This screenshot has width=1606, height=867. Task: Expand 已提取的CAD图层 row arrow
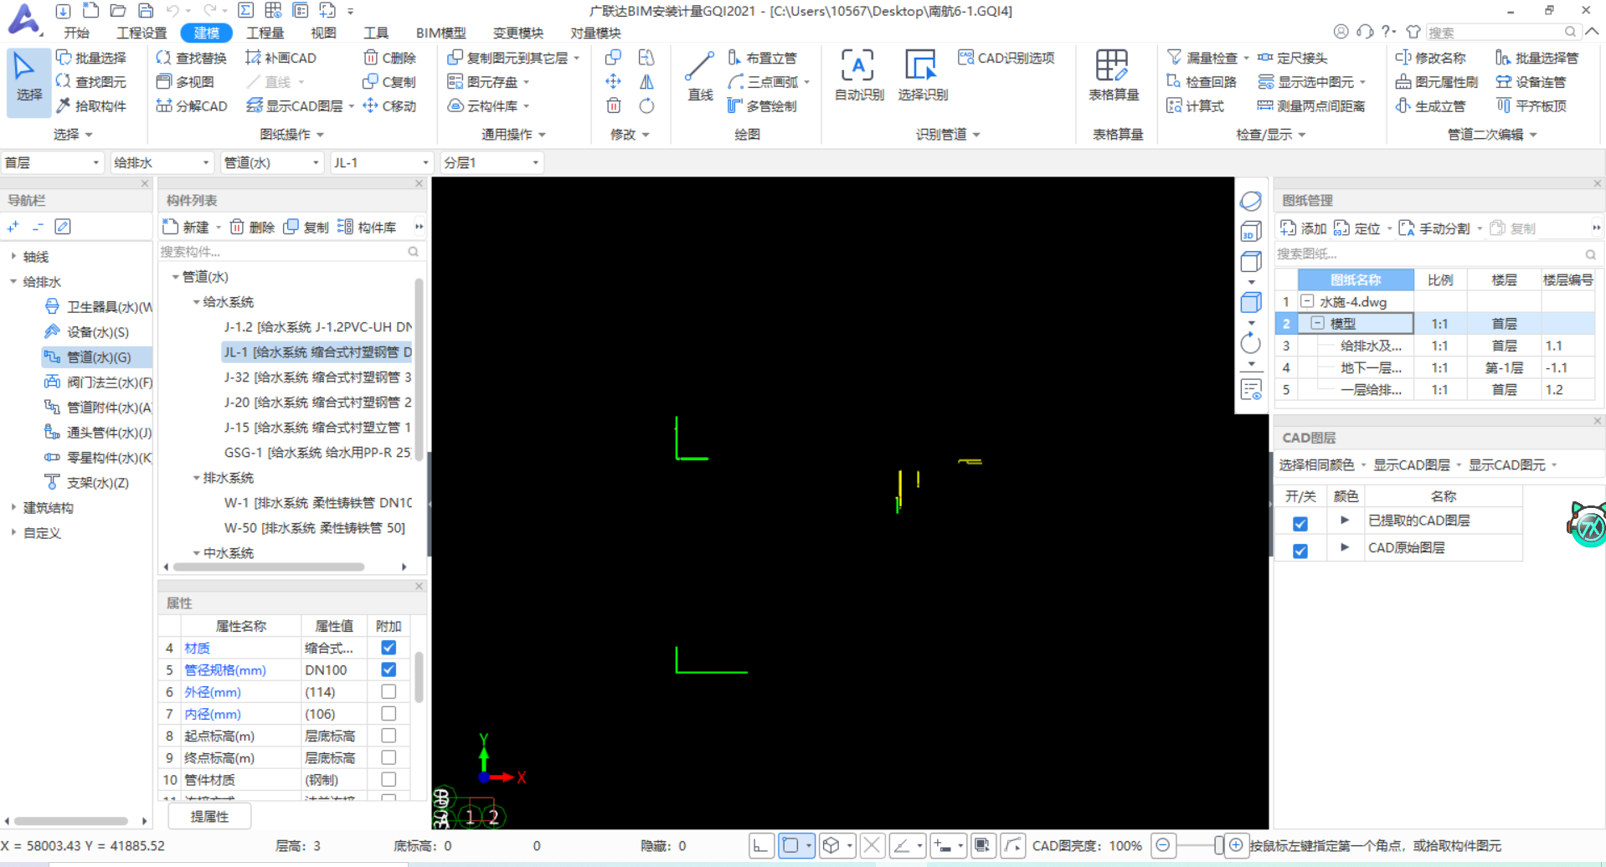[x=1345, y=521]
